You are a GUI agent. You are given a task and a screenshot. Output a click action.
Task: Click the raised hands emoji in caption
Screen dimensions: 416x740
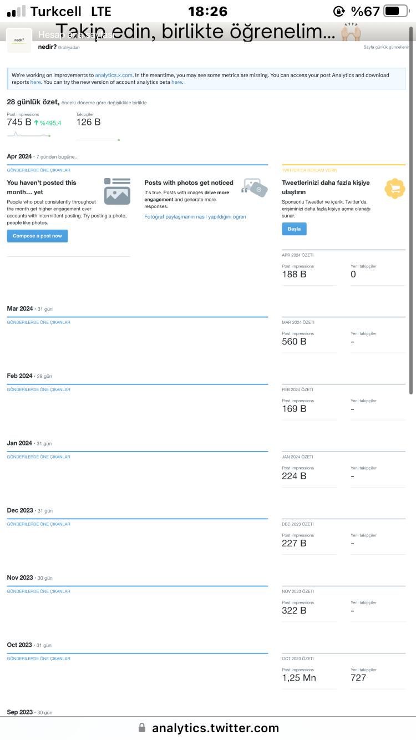tap(351, 32)
